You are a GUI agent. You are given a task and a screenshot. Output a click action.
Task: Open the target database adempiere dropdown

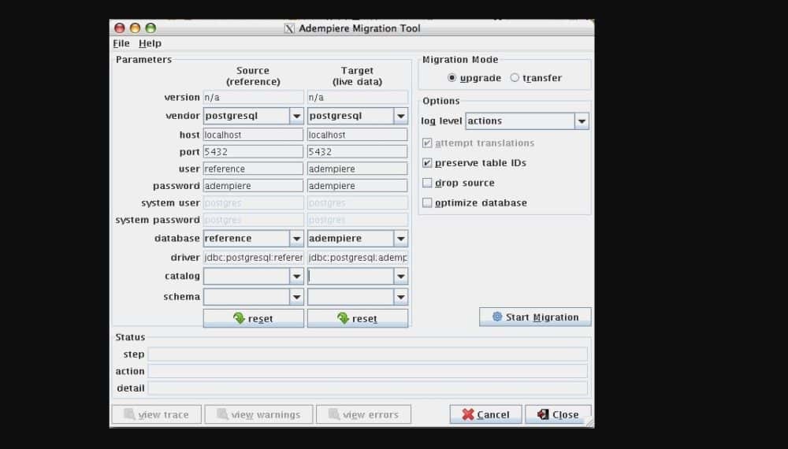(x=400, y=238)
